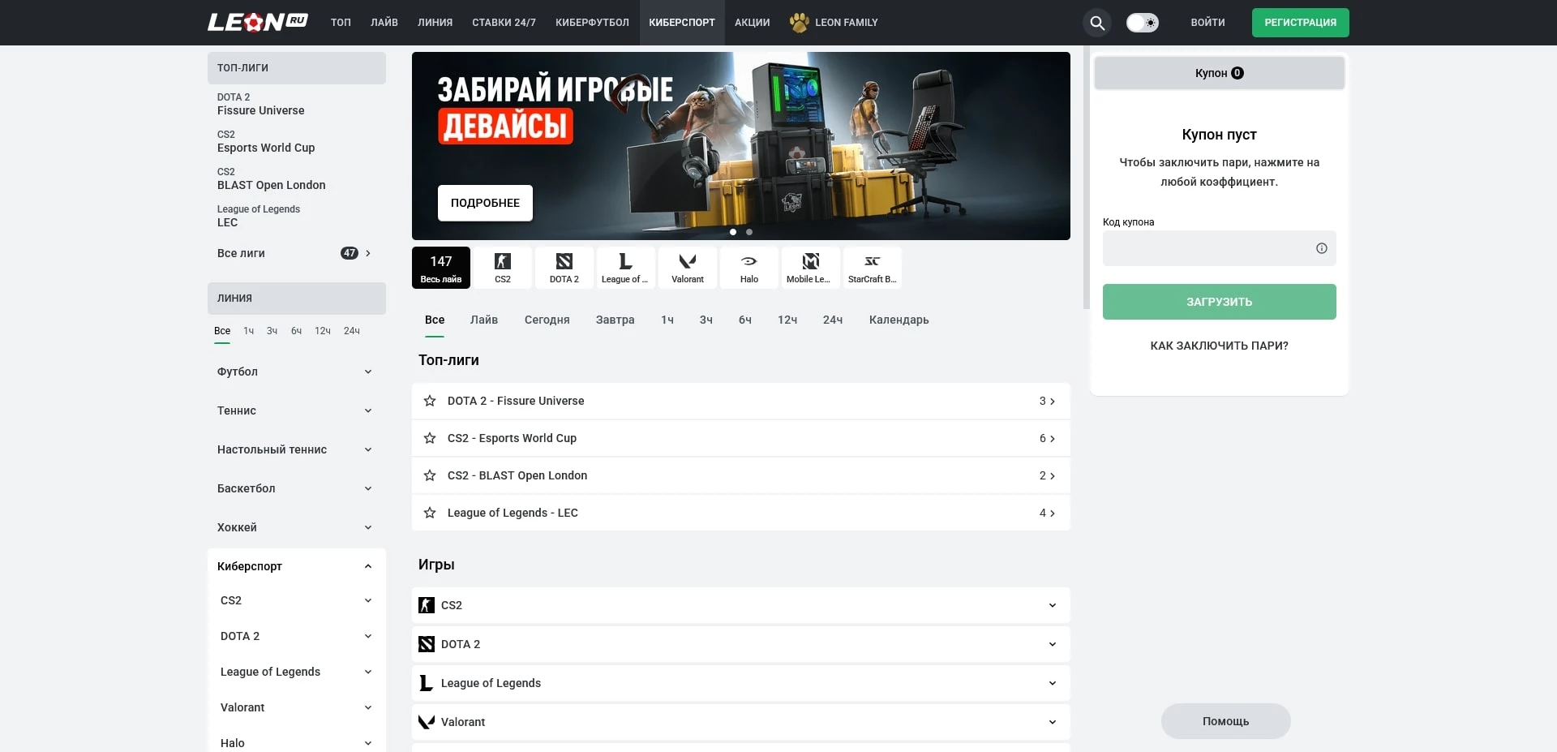Open the ЛАЙВ navigation item
Screen dimensions: 1557x752
click(383, 23)
